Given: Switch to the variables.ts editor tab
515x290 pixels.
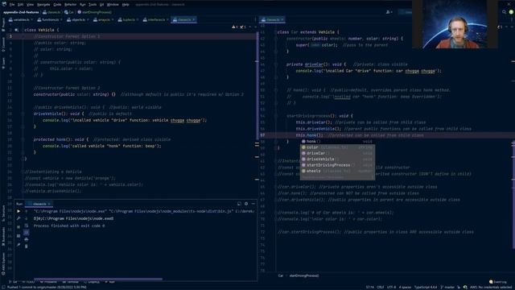Looking at the screenshot, I should [21, 19].
